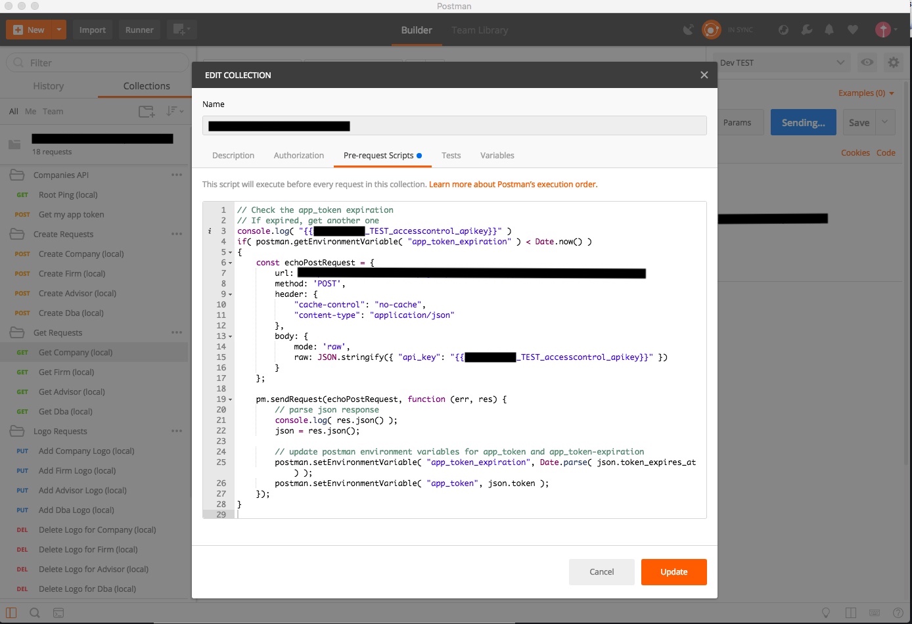Click the info marker on line 3
Screen dimensions: 912x624
coord(210,231)
